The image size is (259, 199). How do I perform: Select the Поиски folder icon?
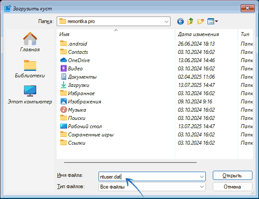pos(64,118)
